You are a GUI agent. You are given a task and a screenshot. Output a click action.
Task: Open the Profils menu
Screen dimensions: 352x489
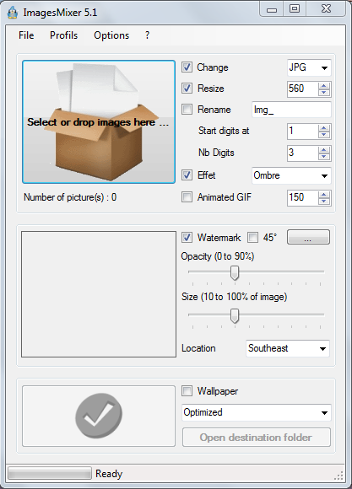63,35
